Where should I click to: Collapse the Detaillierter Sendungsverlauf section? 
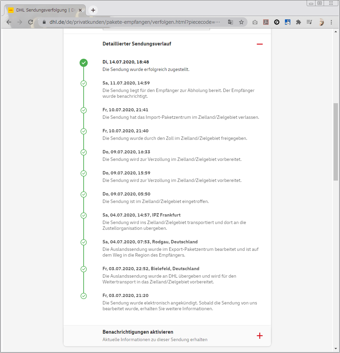point(260,44)
